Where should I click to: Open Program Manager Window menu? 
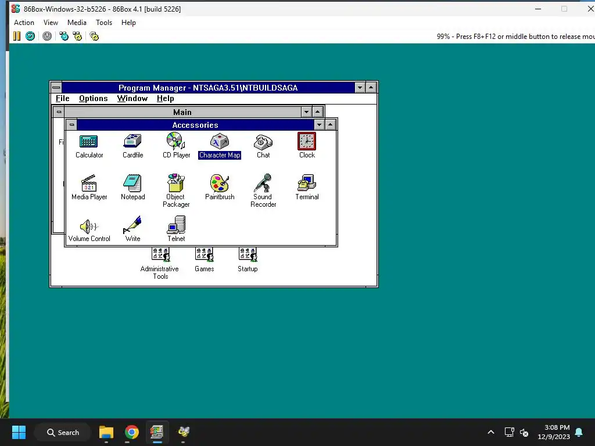pyautogui.click(x=132, y=99)
